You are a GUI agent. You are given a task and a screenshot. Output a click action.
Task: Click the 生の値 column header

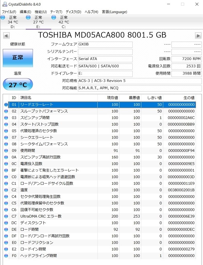pos(180,98)
